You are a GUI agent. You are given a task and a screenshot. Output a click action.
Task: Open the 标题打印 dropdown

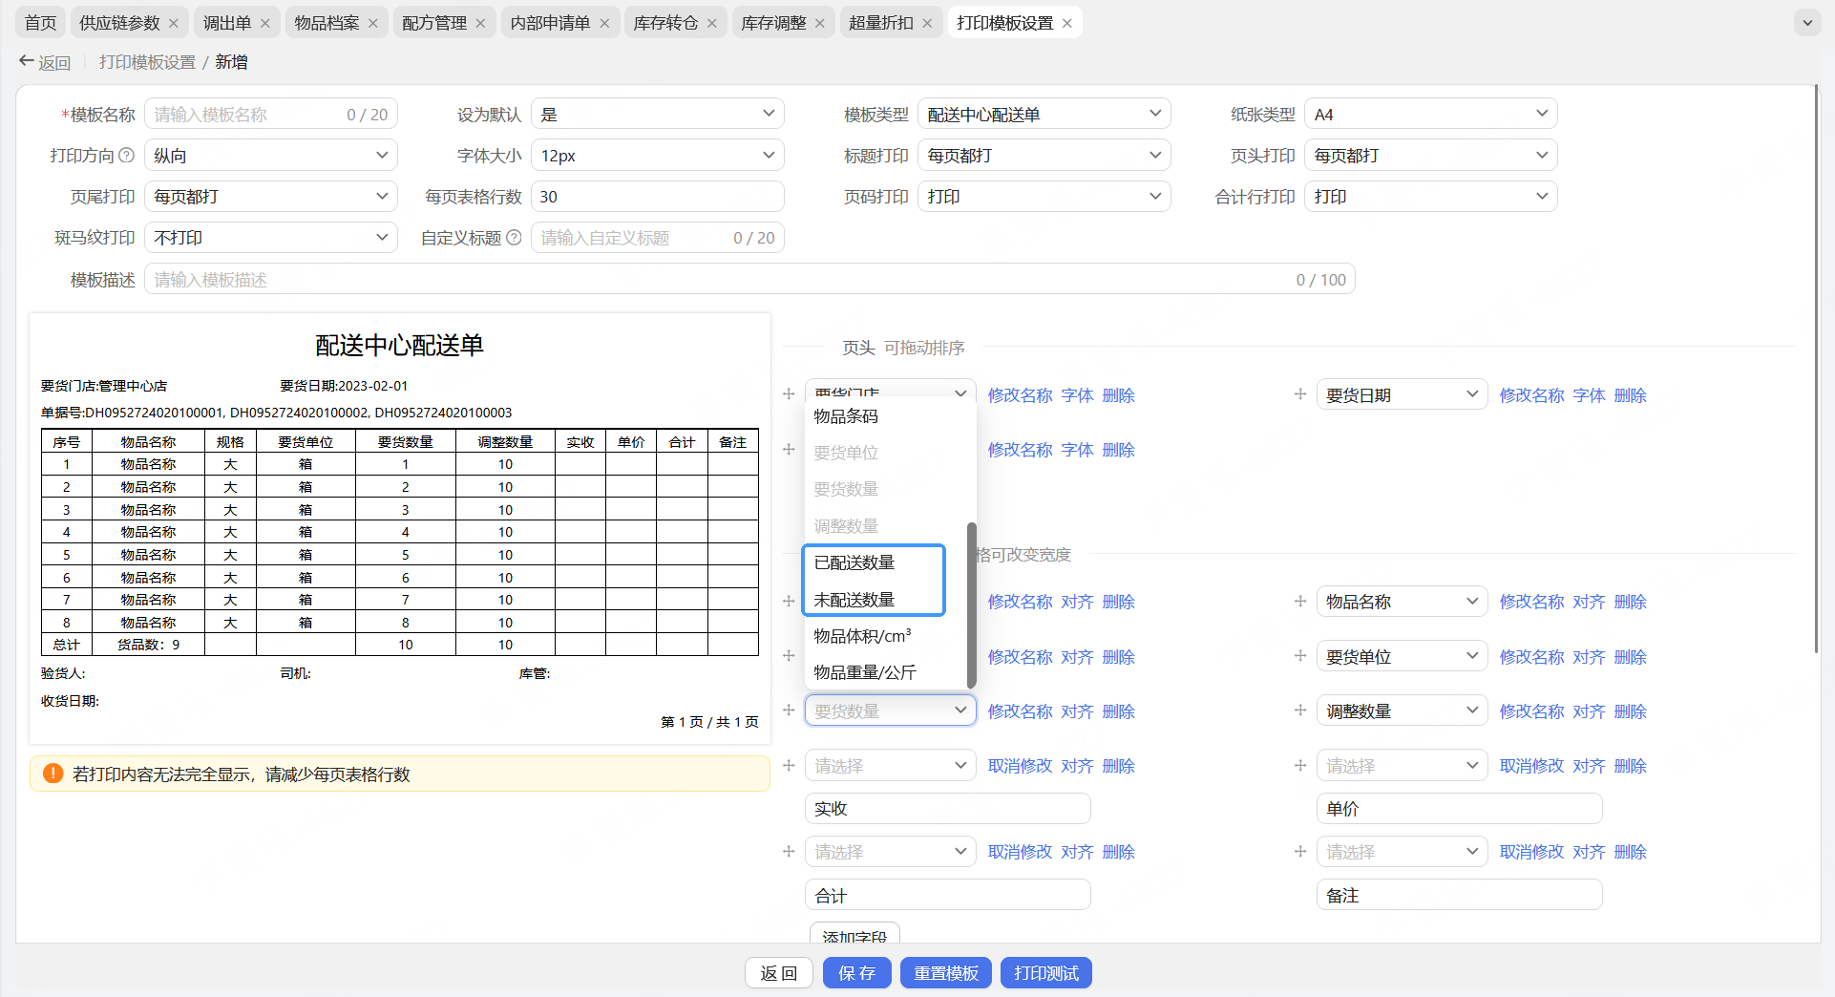1044,155
